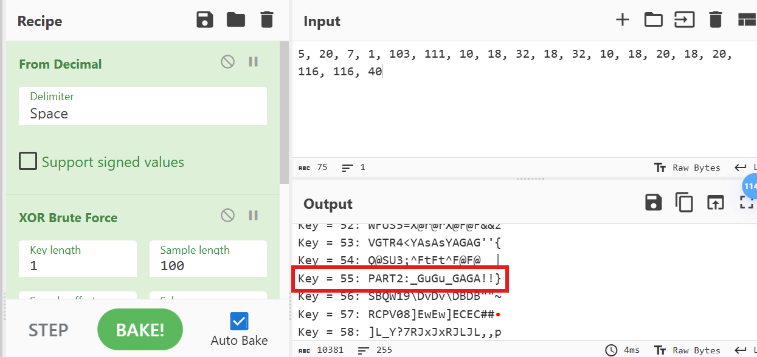
Task: Enable Support signed values checkbox
Action: pyautogui.click(x=28, y=161)
